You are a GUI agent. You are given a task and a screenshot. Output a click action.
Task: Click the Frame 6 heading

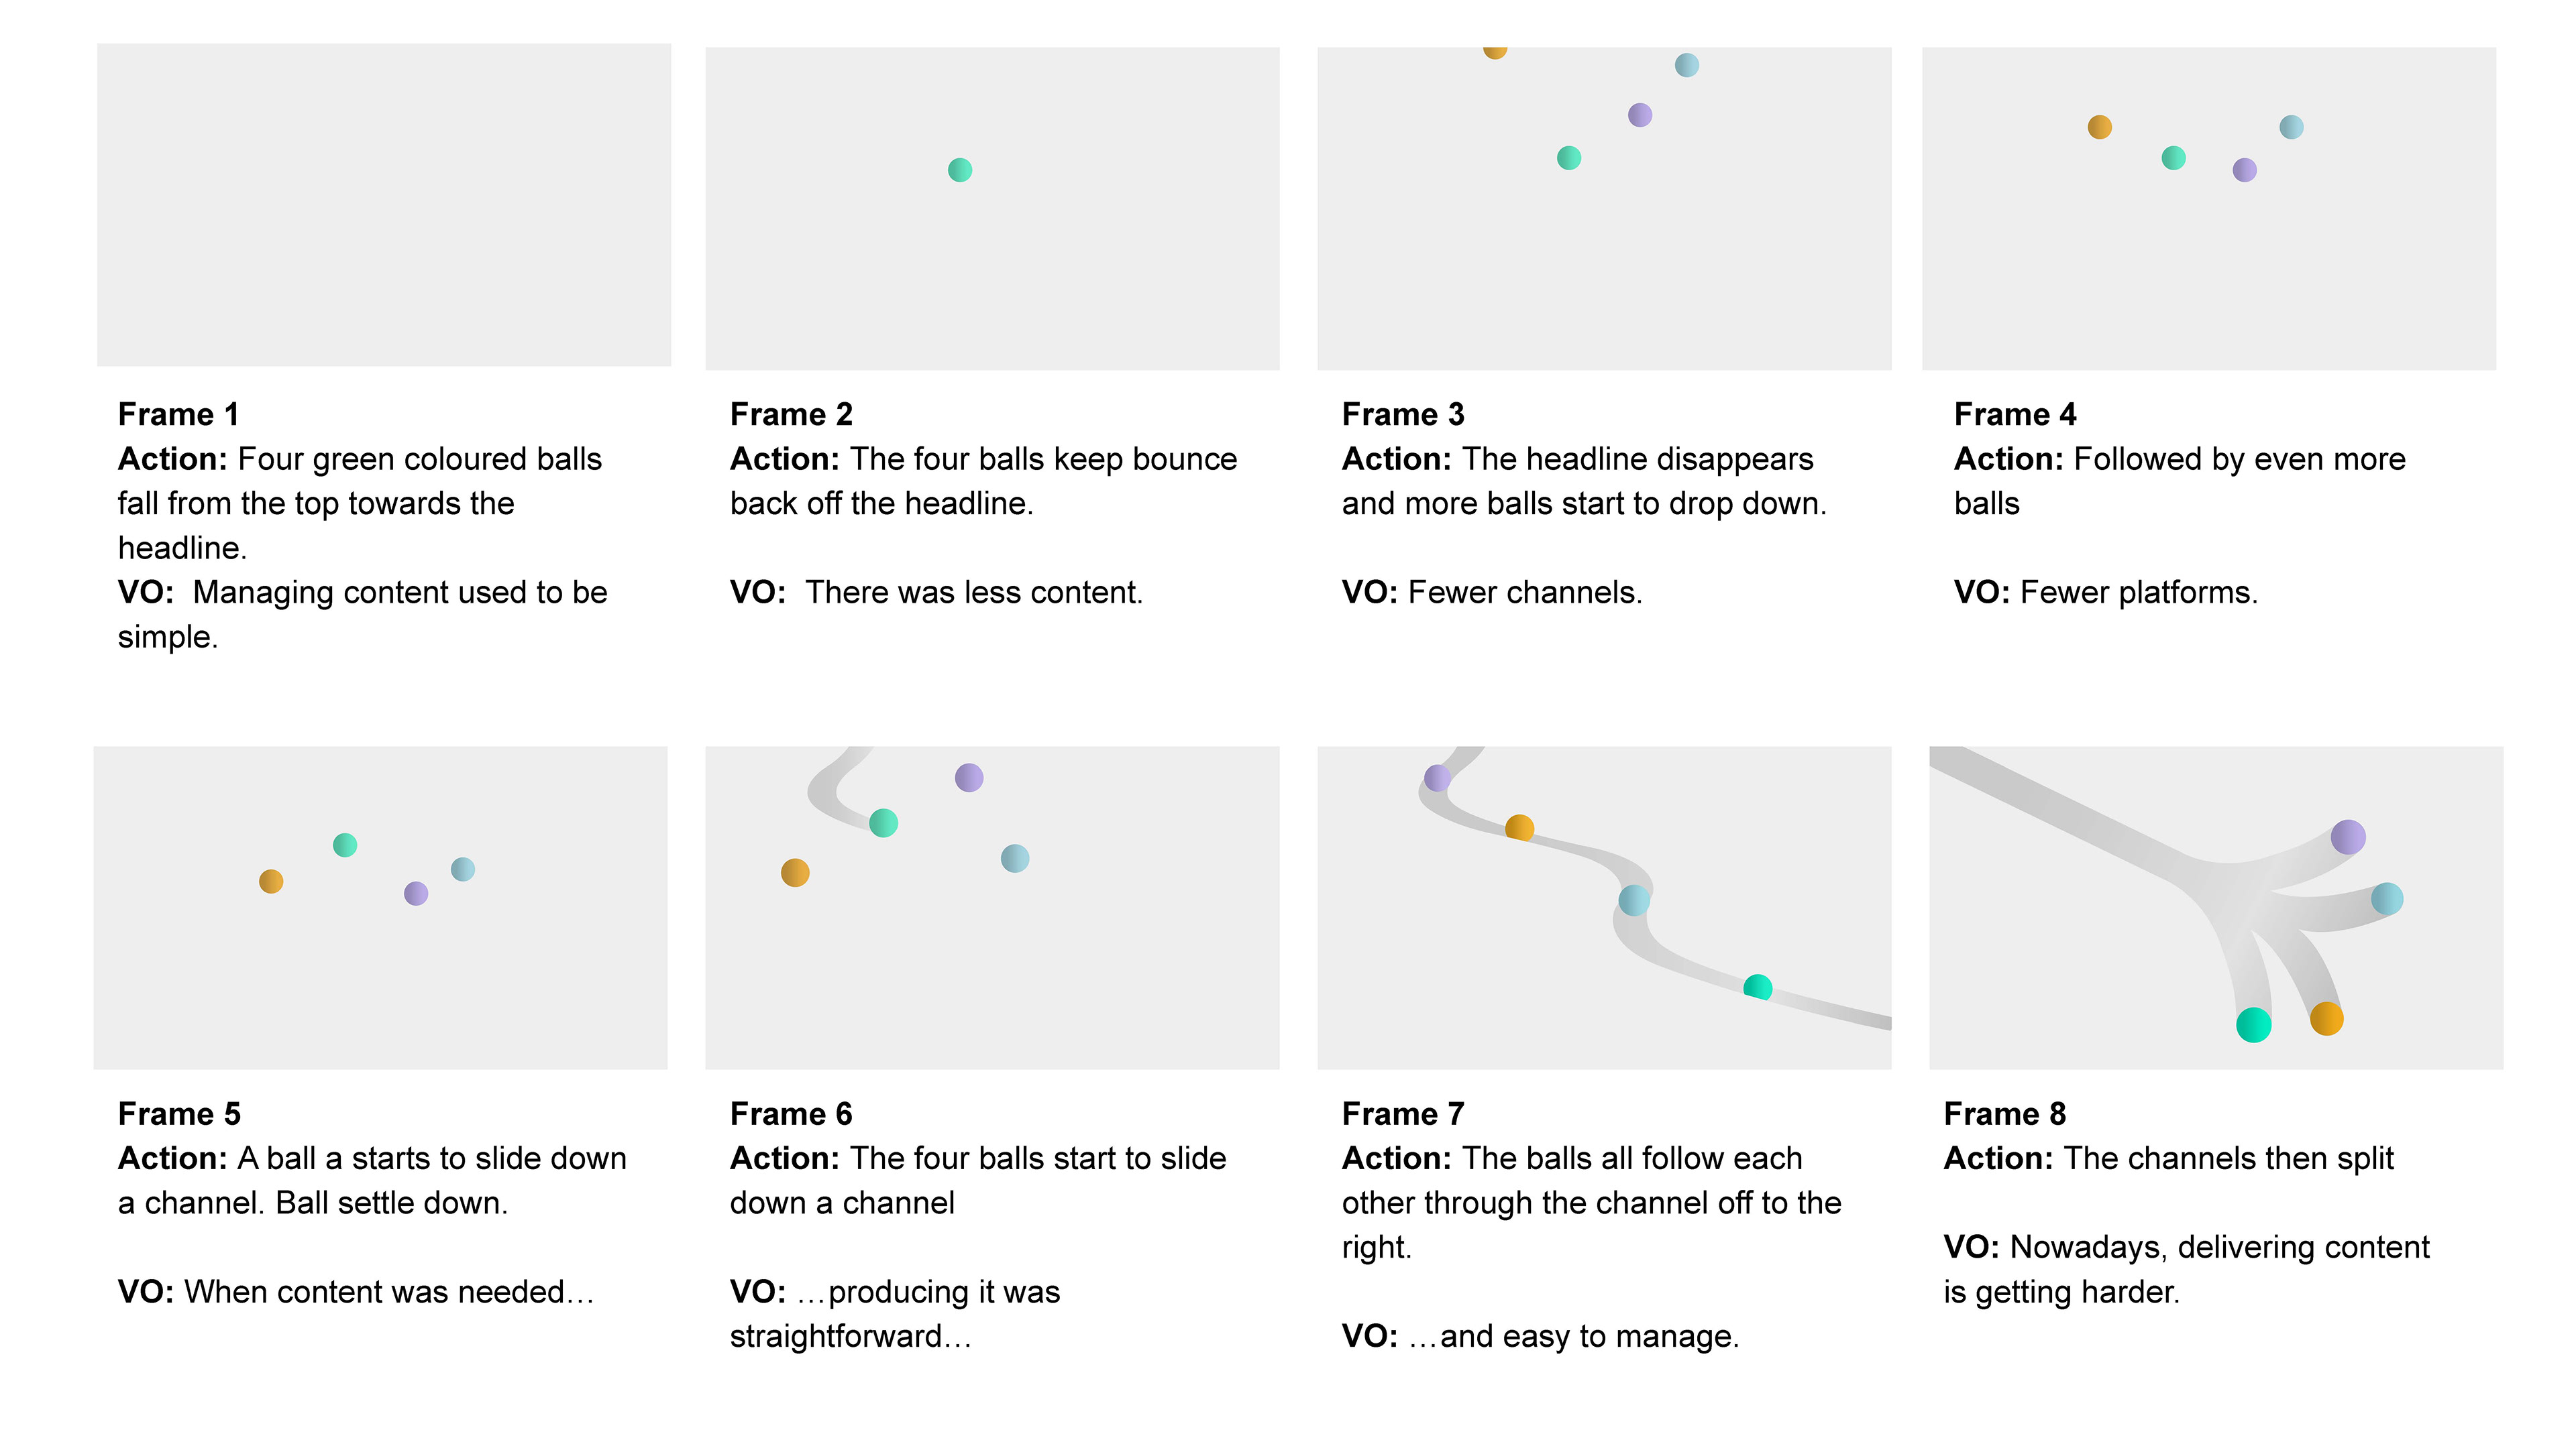coord(791,1113)
